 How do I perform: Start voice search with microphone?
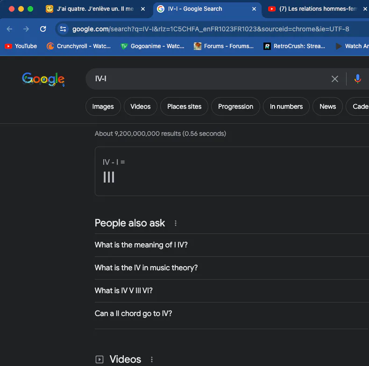tap(357, 79)
